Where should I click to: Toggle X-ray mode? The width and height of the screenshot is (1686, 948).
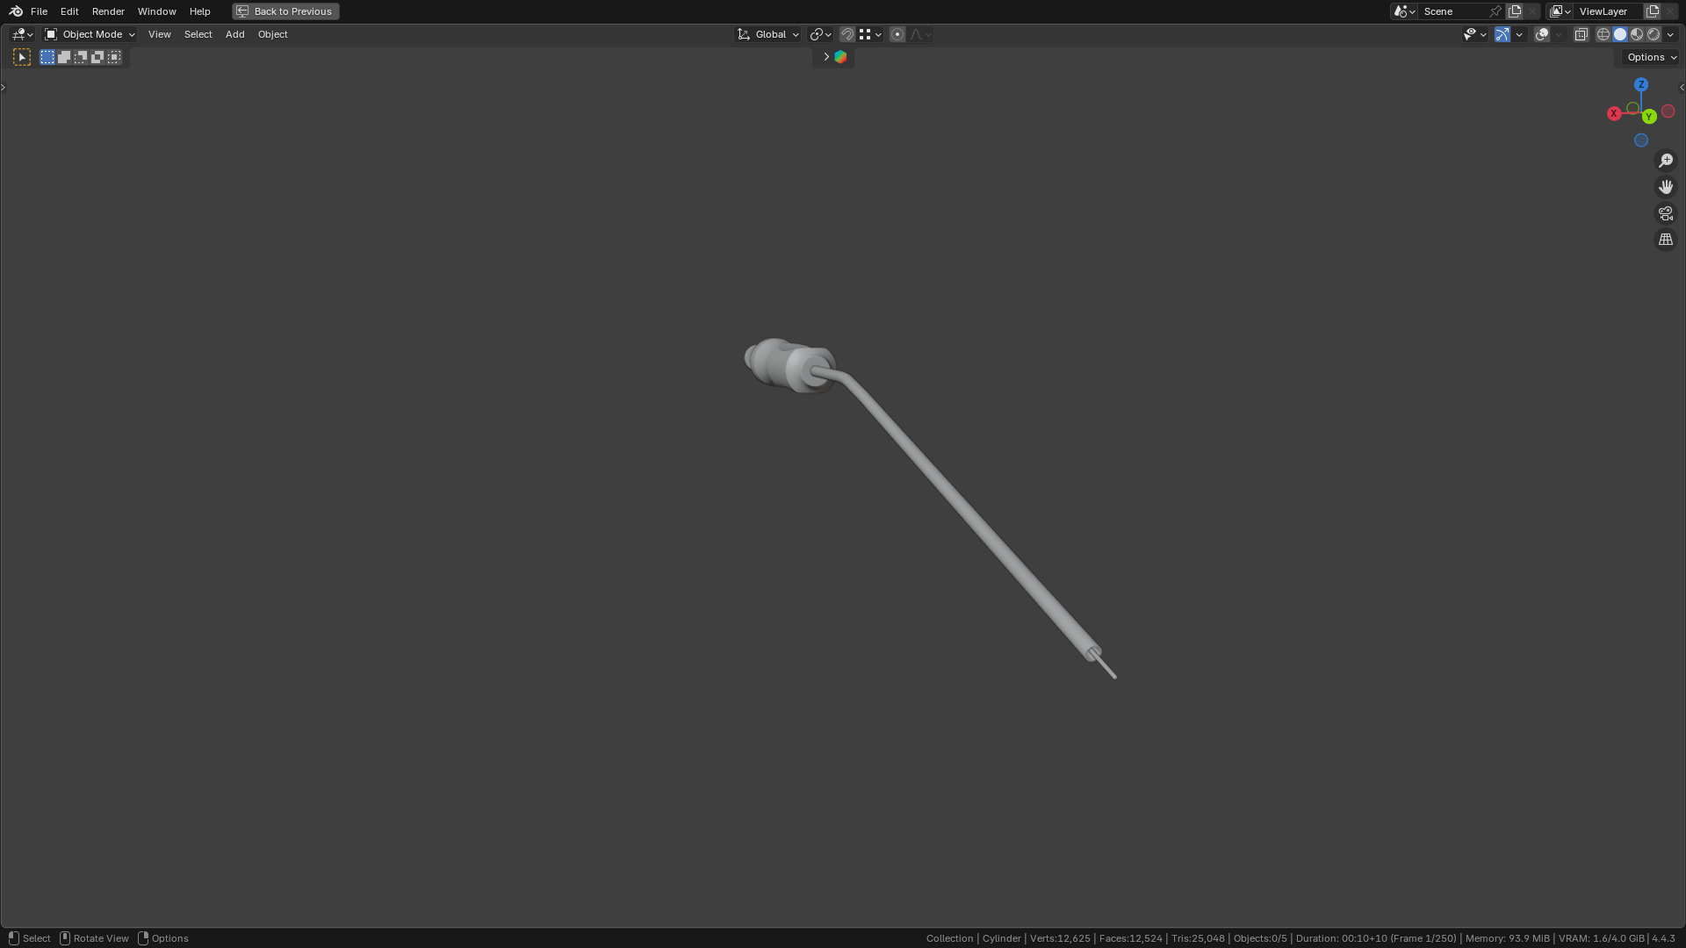[1582, 34]
